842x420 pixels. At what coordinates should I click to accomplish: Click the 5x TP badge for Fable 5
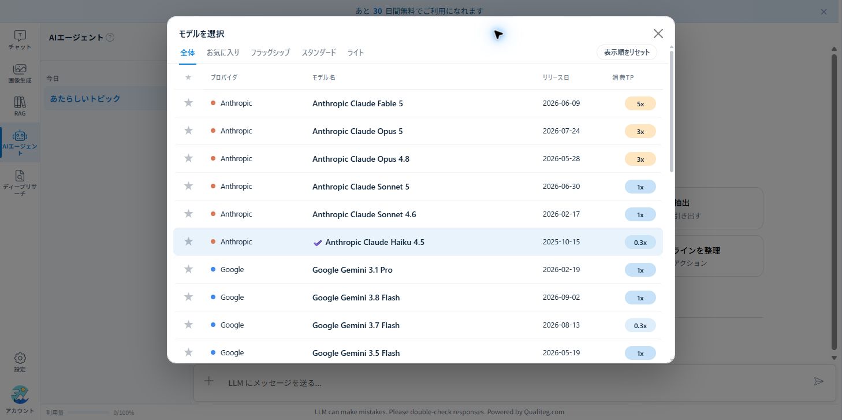(640, 103)
